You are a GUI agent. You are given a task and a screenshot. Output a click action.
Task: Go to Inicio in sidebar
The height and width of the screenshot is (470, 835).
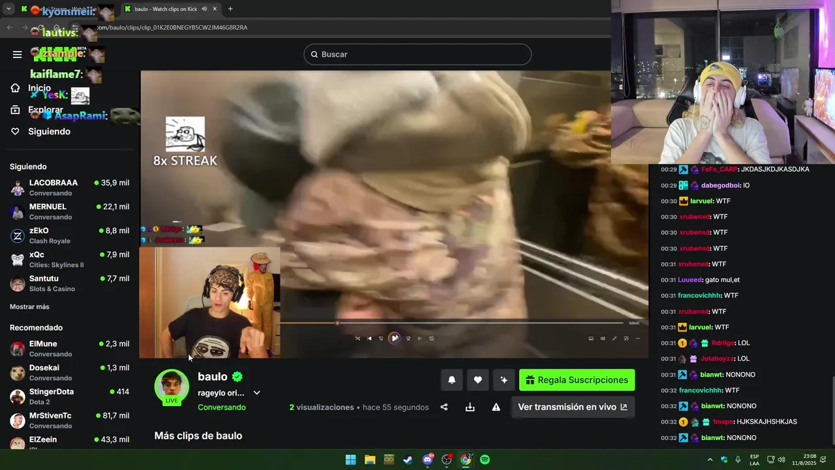(x=31, y=88)
